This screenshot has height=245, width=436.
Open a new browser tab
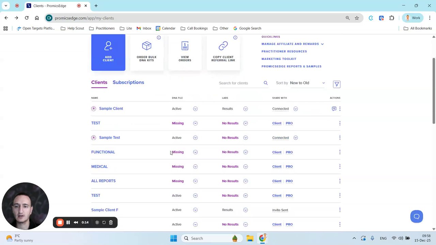pos(96,6)
